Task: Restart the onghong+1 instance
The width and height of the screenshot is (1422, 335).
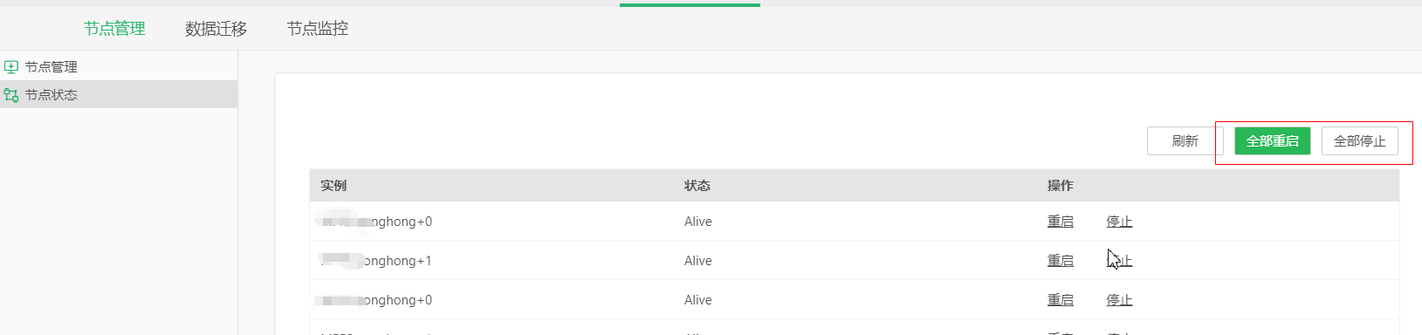Action: click(x=1061, y=261)
